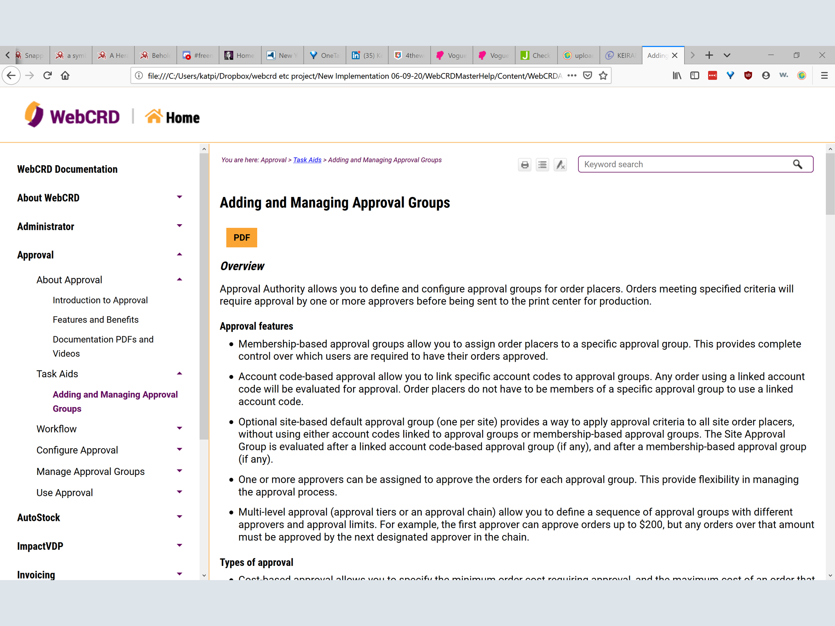Print the topic using the printer icon
Viewport: 835px width, 626px height.
pos(525,165)
